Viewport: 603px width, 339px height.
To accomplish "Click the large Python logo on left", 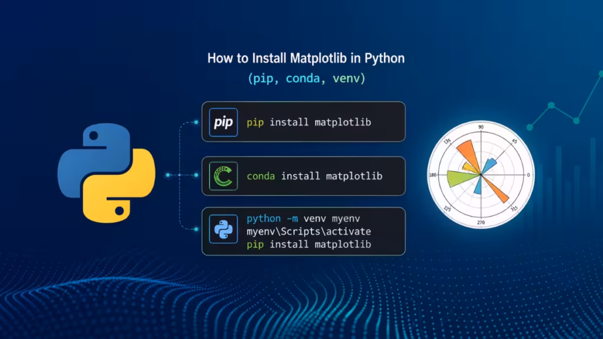I will pyautogui.click(x=107, y=173).
